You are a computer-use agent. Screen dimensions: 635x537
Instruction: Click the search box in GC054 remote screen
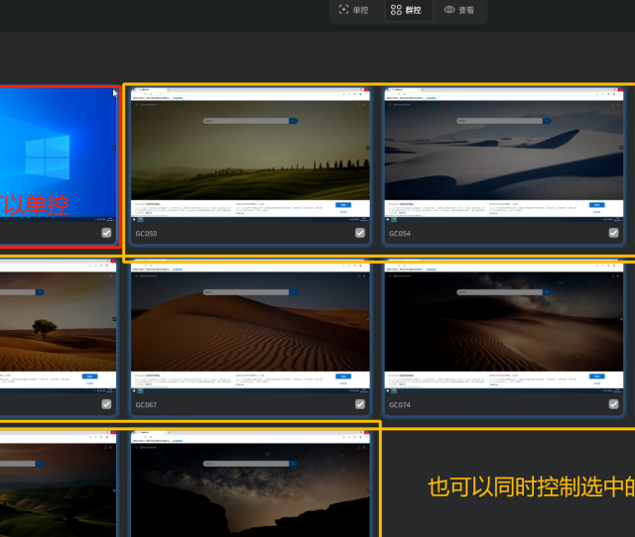point(499,121)
